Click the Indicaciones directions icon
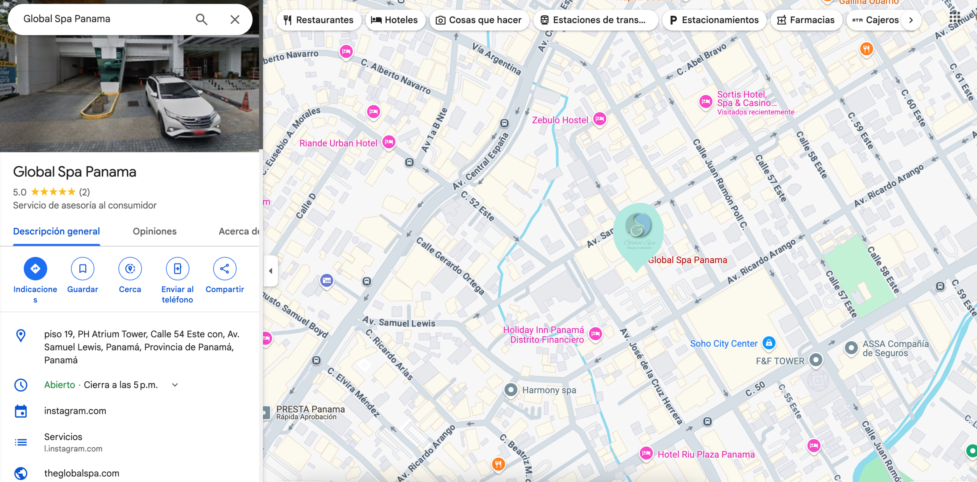Screen dimensions: 977x482 point(35,268)
